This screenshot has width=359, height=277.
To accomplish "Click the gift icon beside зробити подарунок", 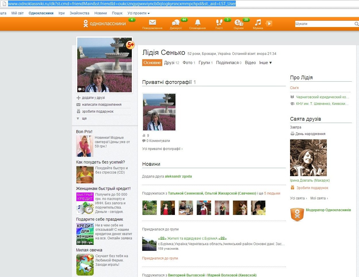I will tap(78, 111).
